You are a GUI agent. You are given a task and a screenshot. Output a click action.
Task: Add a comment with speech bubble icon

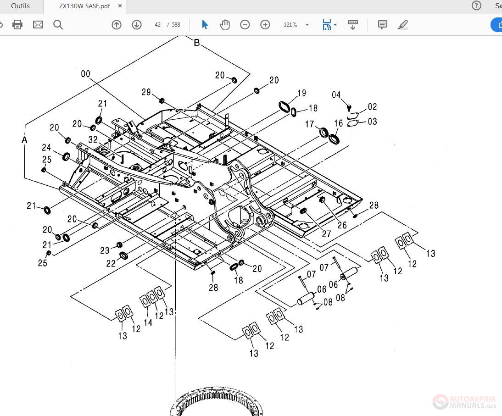click(383, 25)
